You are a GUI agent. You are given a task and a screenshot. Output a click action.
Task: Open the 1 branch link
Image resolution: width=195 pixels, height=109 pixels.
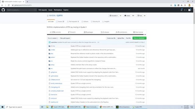tap(72, 32)
